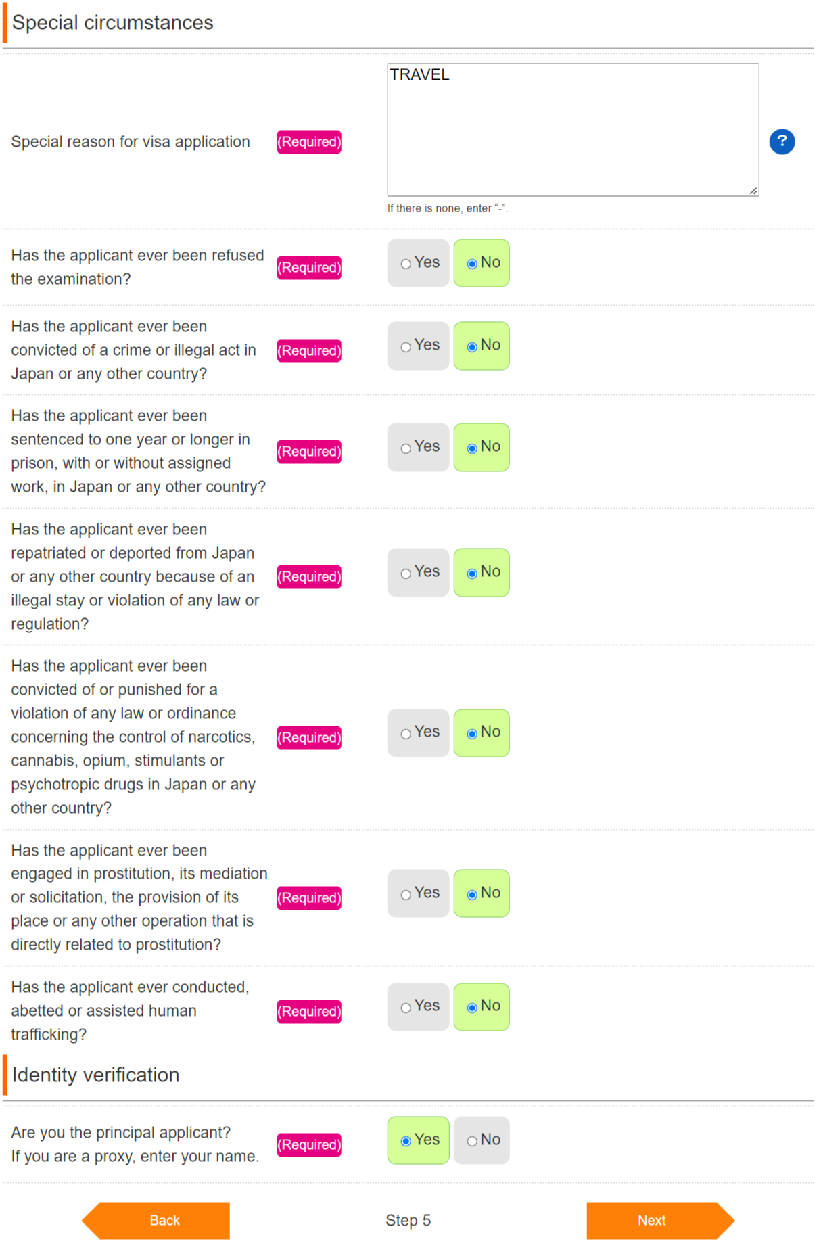This screenshot has height=1260, width=821.
Task: Choose No for sentenced to prison question
Action: 482,447
